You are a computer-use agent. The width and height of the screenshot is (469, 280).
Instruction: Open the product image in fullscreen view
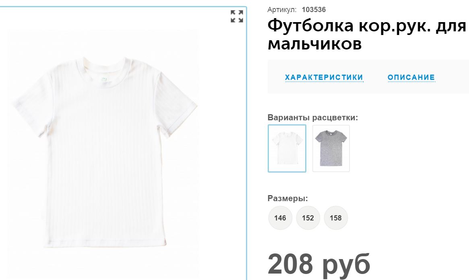pos(237,16)
